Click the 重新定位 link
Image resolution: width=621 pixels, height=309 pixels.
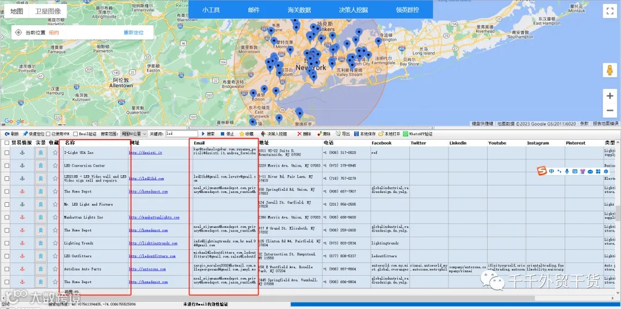click(133, 32)
